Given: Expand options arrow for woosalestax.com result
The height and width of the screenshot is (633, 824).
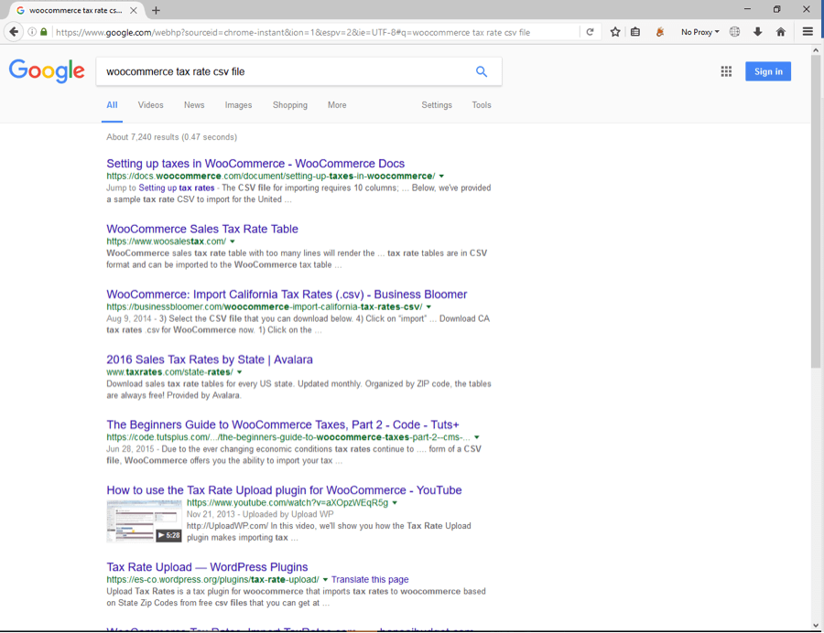Looking at the screenshot, I should [x=233, y=241].
